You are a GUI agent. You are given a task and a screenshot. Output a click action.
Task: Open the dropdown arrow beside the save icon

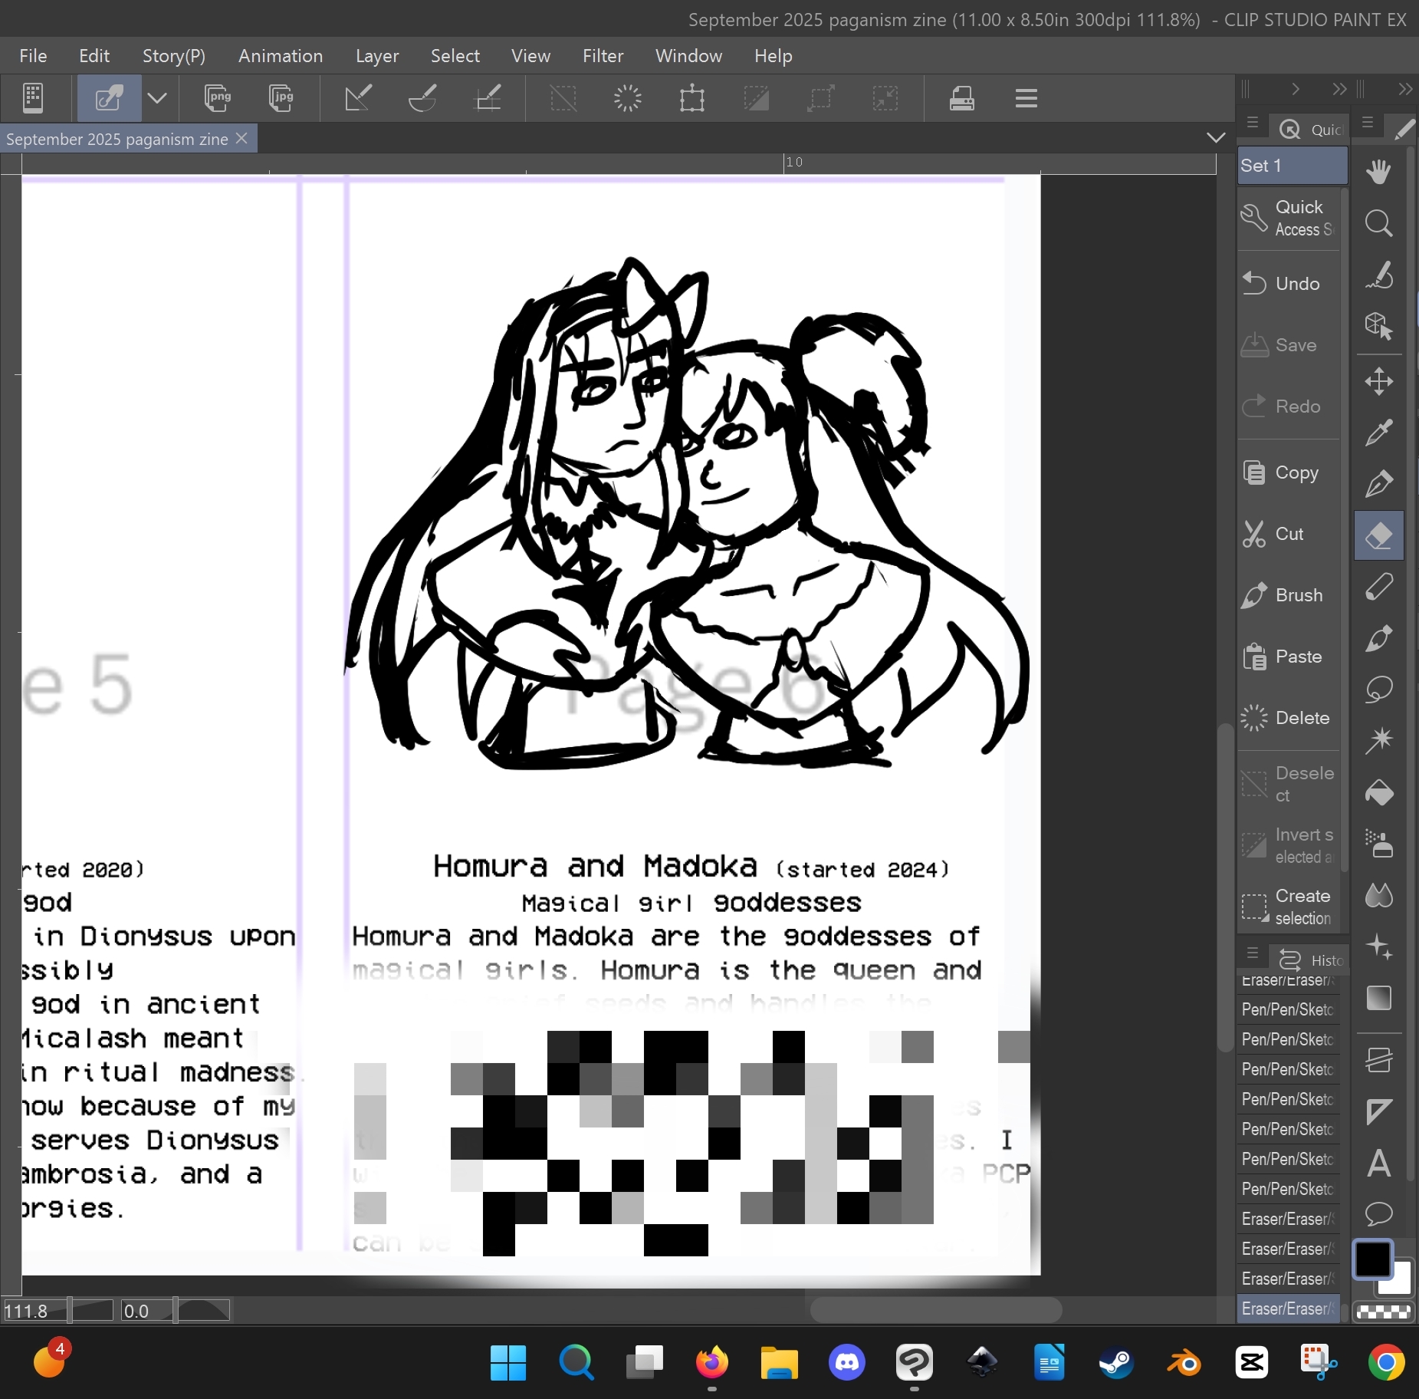click(x=157, y=98)
